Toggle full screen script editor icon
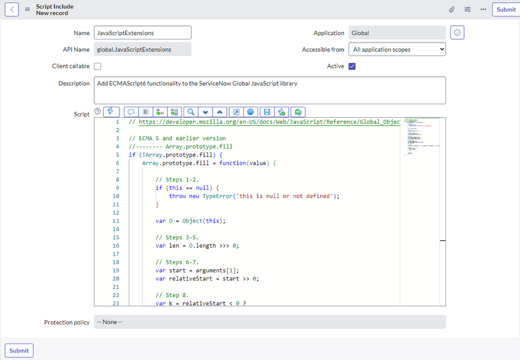This screenshot has width=520, height=360. [x=236, y=112]
